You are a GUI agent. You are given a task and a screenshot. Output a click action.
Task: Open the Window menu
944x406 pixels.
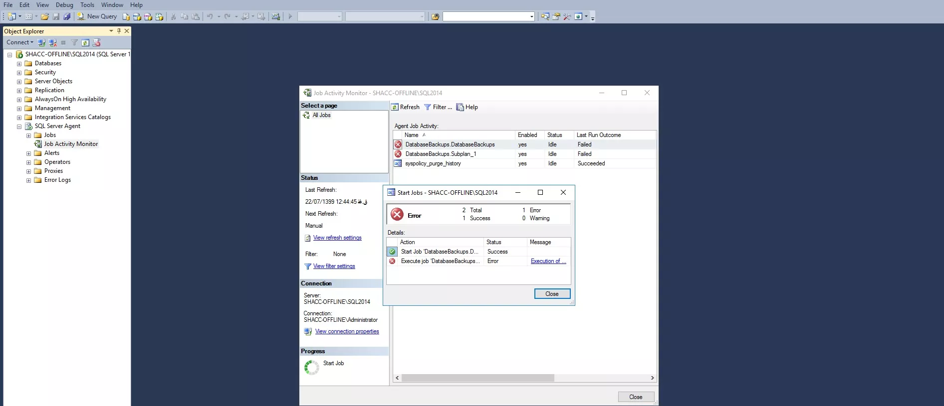(112, 5)
